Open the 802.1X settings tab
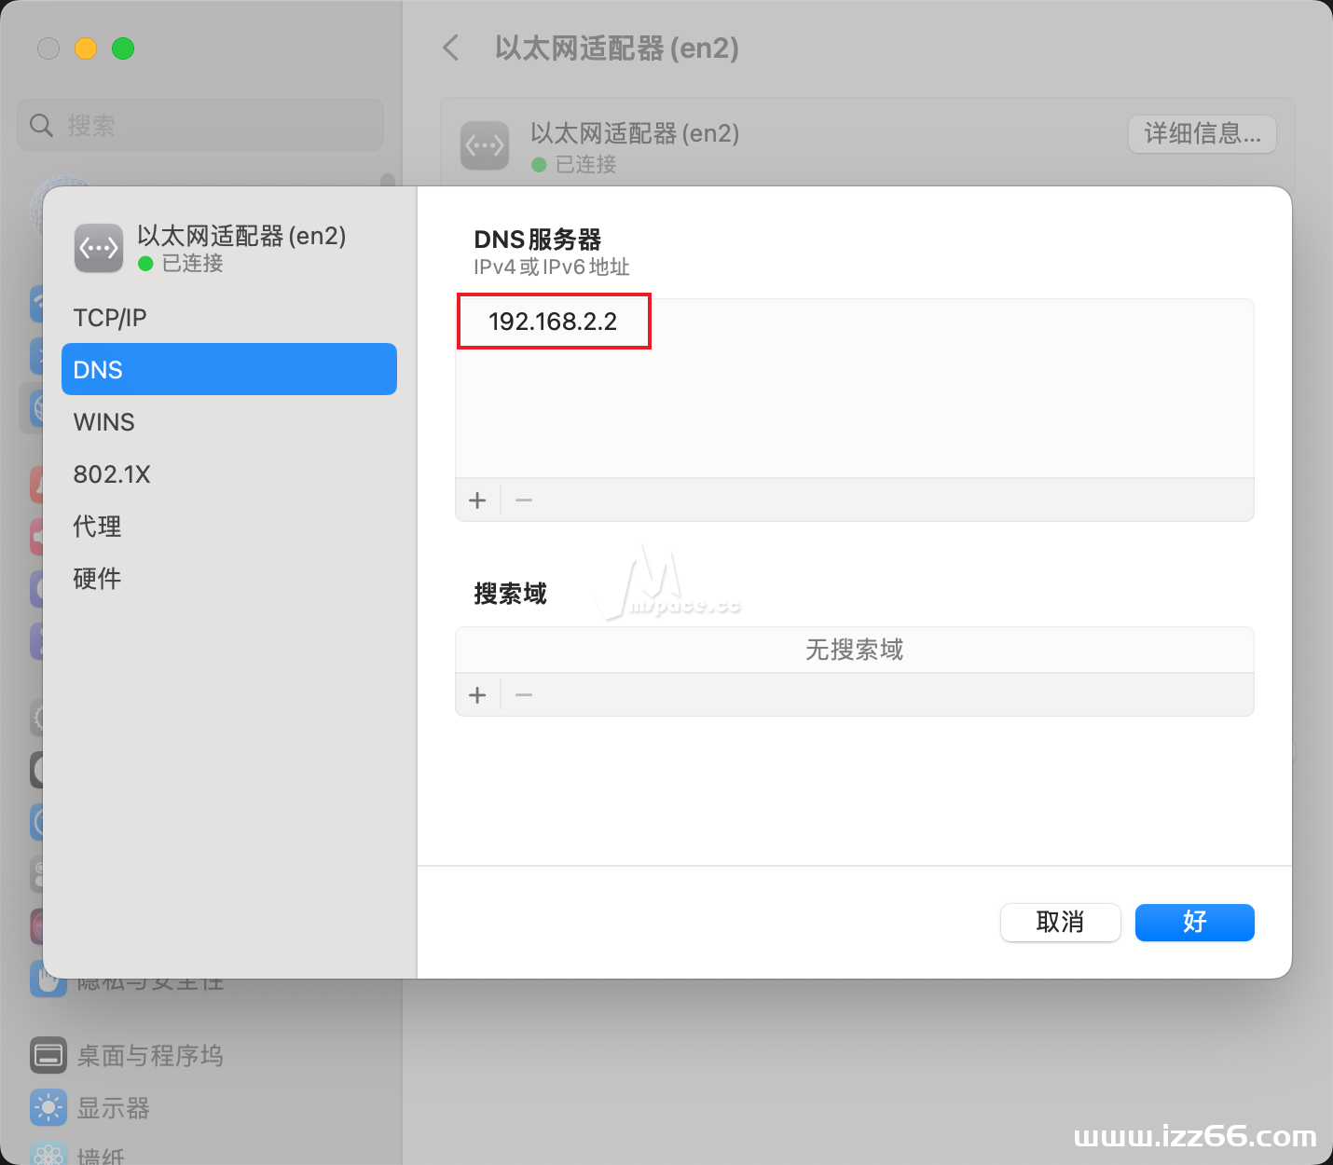Screen dimensions: 1333x1165 [x=112, y=473]
